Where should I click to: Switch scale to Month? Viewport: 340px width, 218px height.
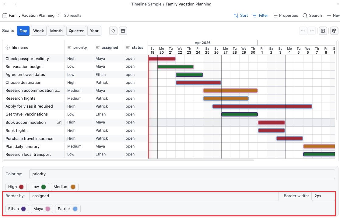point(56,31)
